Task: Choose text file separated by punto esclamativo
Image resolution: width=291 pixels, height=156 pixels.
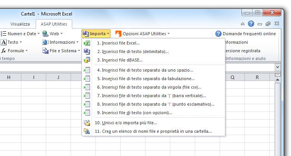Action: pyautogui.click(x=154, y=104)
